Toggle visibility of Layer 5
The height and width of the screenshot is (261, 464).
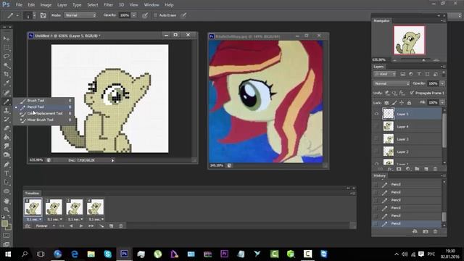click(x=376, y=114)
